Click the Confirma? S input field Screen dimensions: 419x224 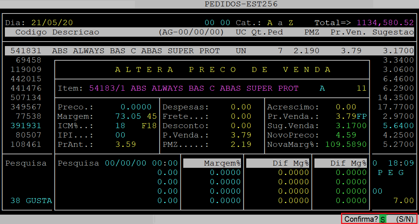click(x=383, y=219)
